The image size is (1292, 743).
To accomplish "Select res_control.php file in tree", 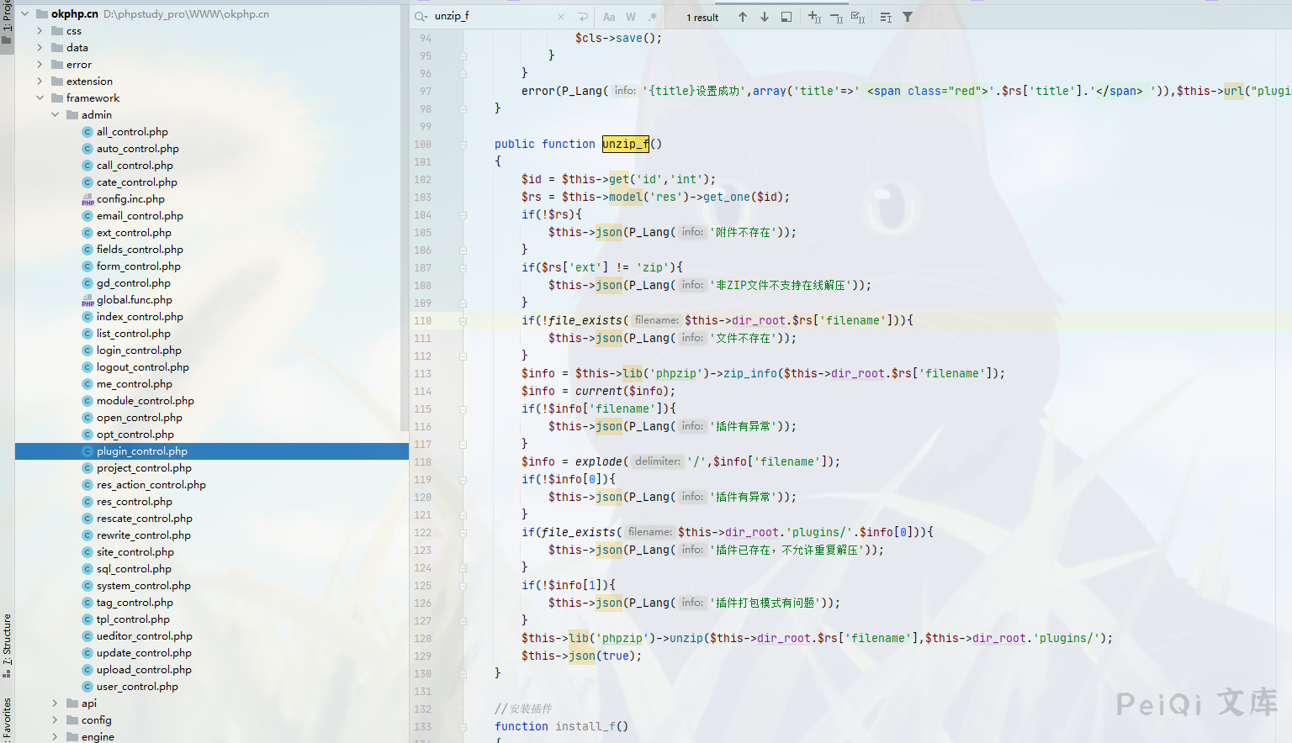I will tap(135, 502).
